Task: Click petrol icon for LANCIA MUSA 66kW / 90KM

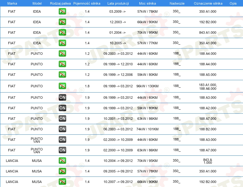Action: 62,181
